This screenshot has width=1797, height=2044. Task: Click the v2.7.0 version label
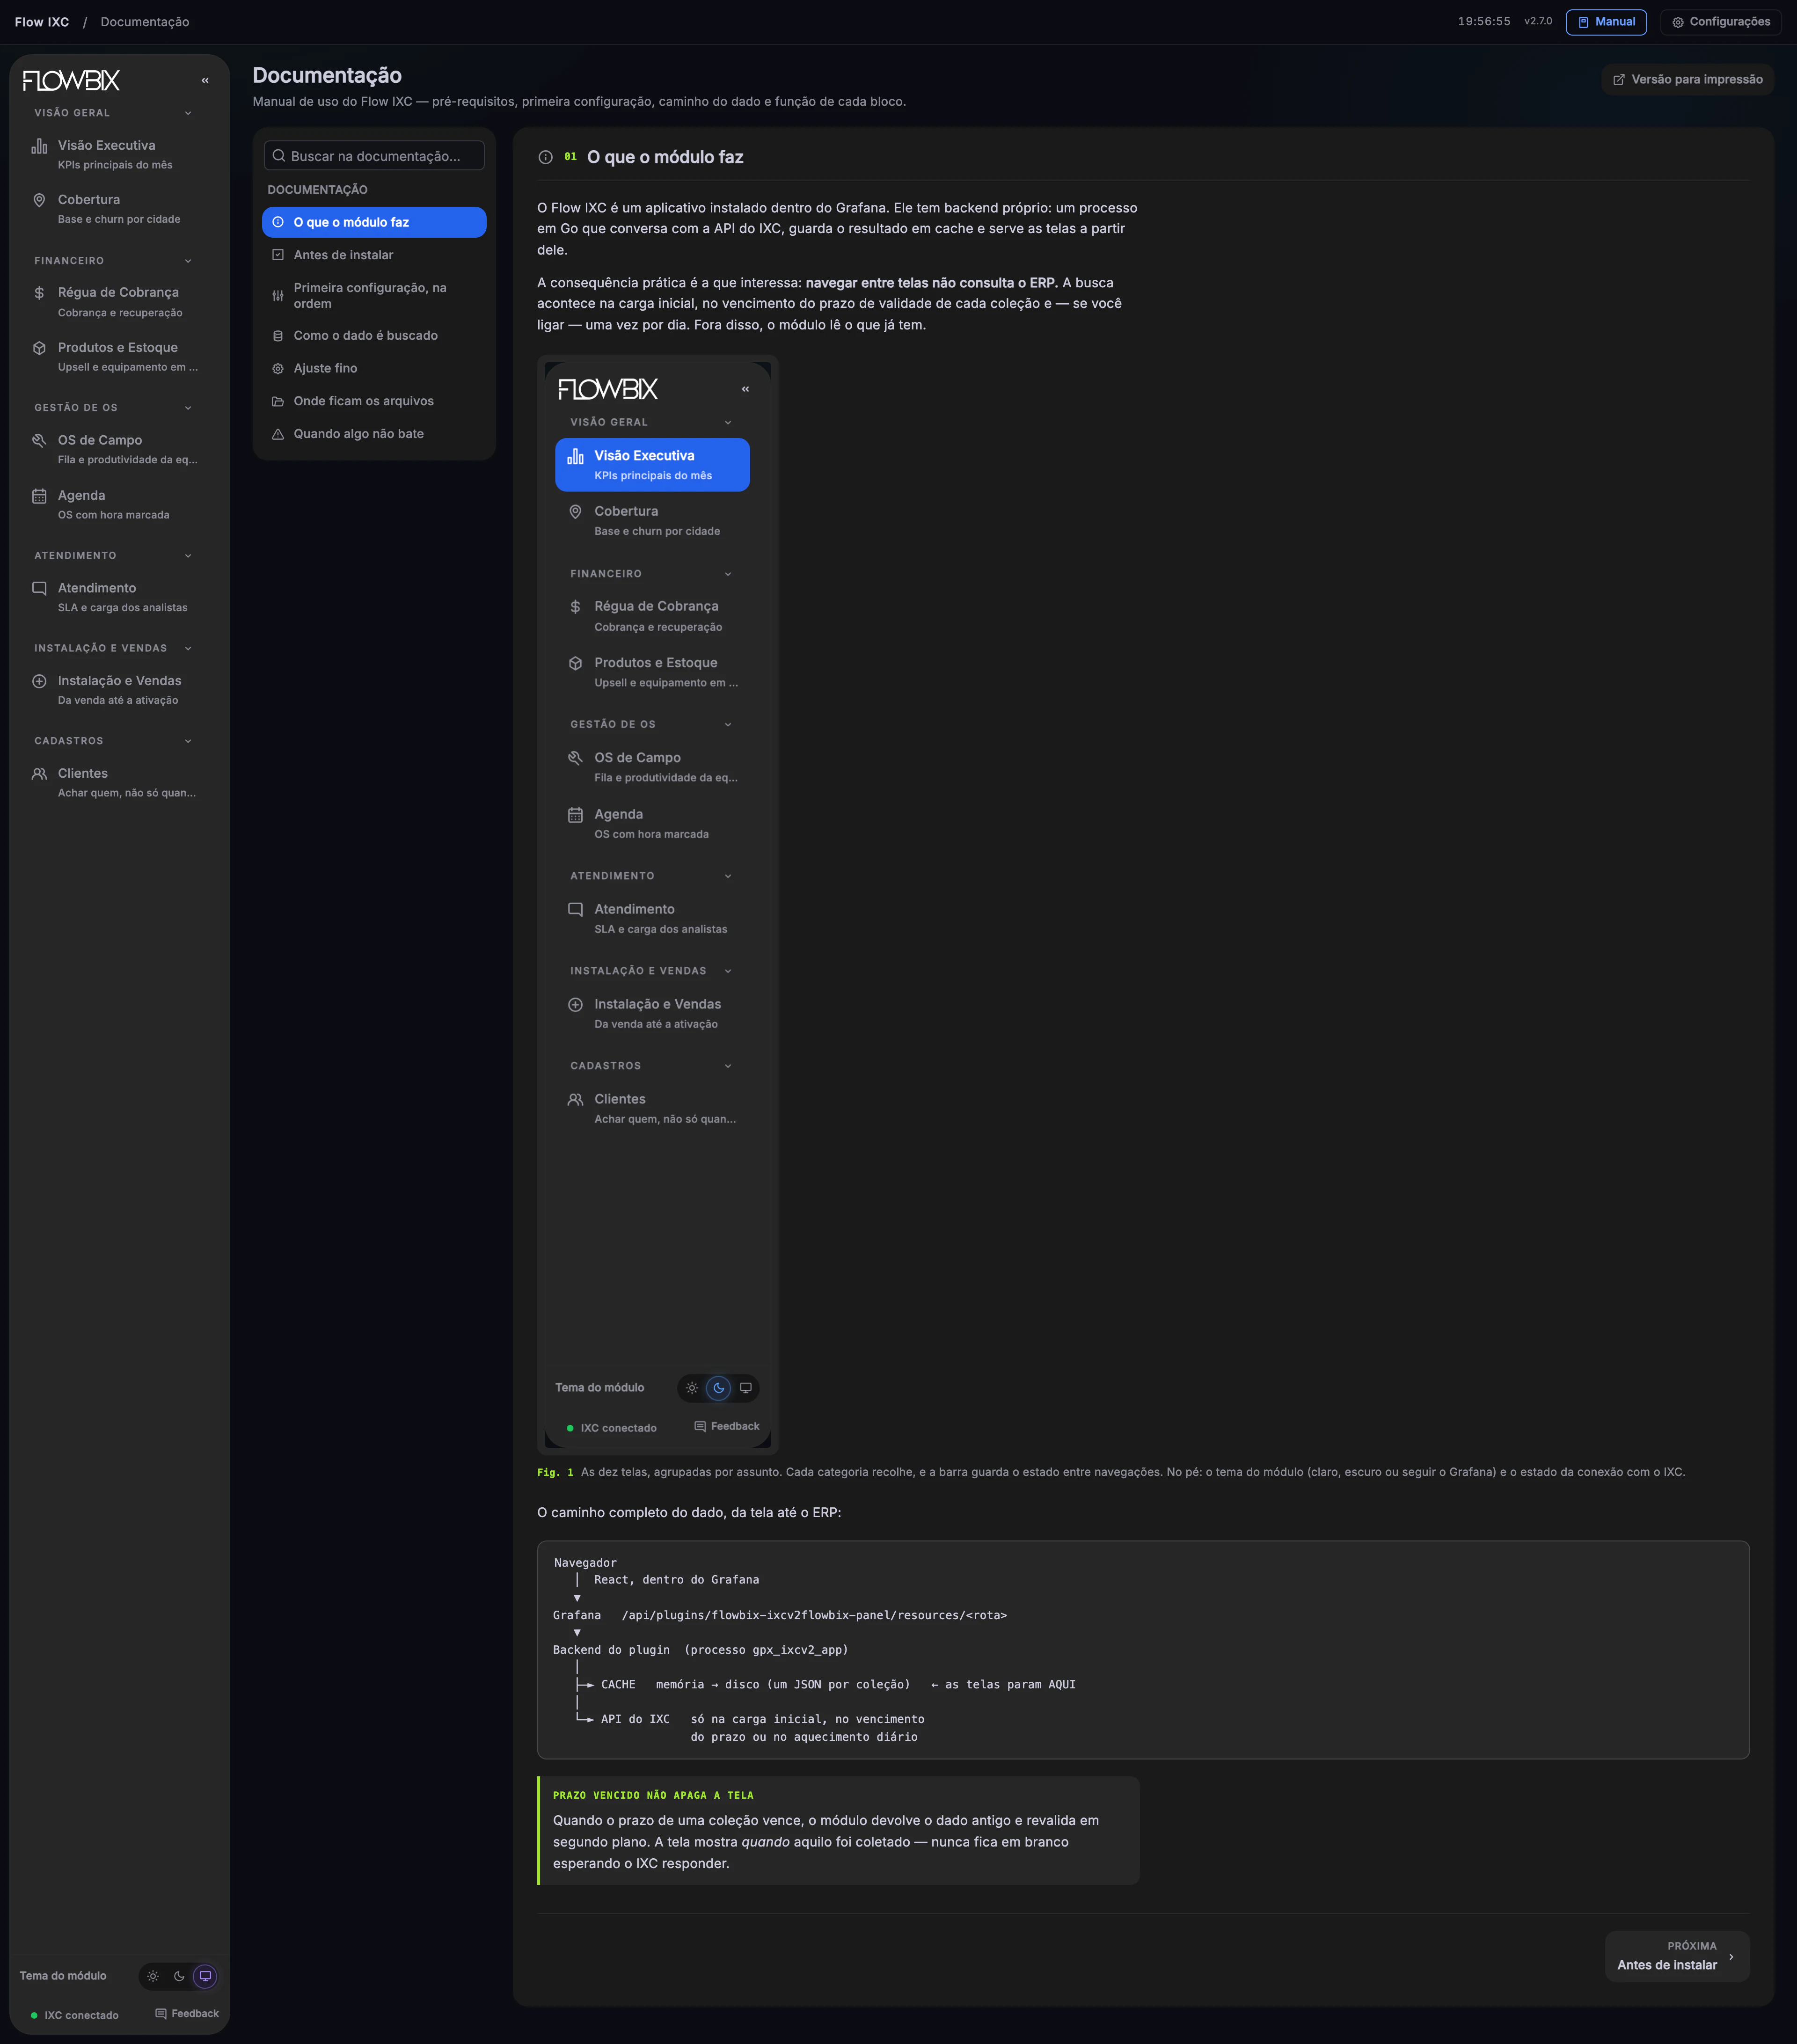click(1538, 21)
